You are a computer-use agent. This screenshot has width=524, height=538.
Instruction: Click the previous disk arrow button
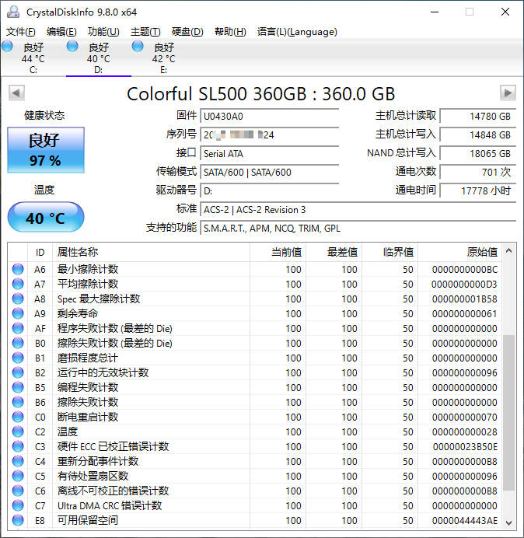[x=16, y=93]
